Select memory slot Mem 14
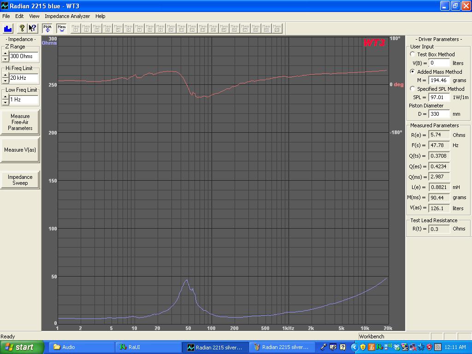 pos(213,29)
